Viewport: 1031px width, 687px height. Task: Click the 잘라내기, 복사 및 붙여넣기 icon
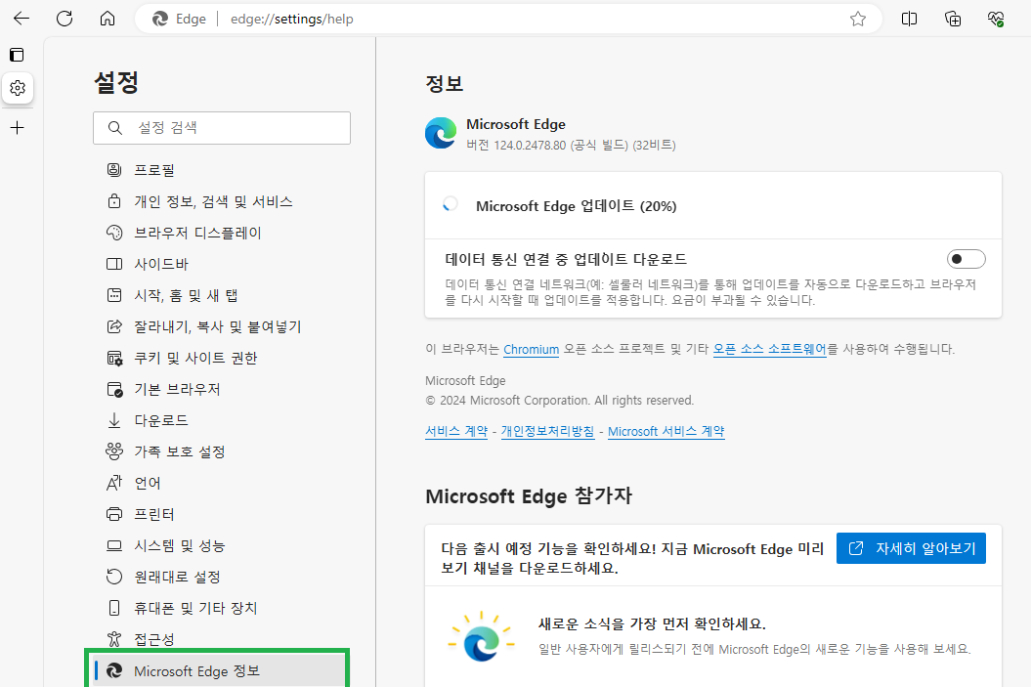tap(114, 326)
